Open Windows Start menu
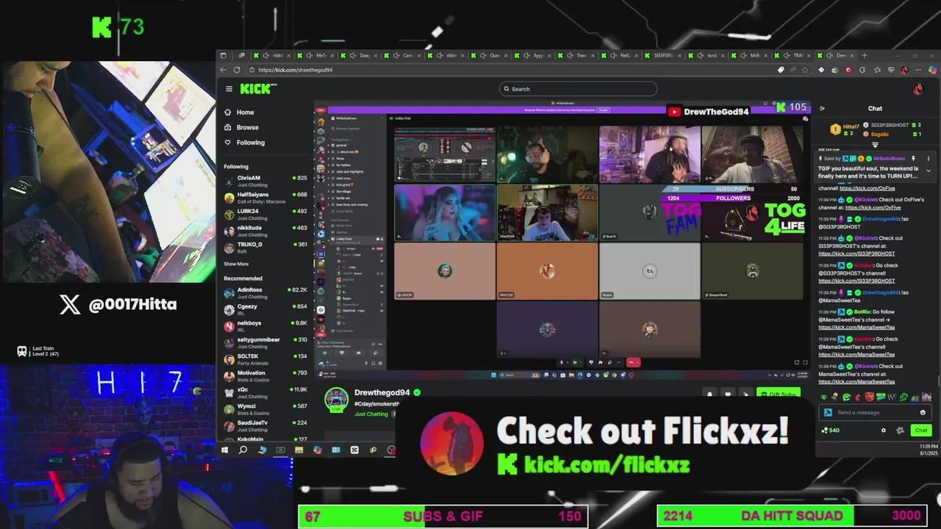Image resolution: width=941 pixels, height=529 pixels. tap(224, 450)
